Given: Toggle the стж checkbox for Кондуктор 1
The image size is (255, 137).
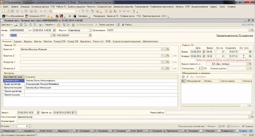Looking at the screenshot, I should [x=171, y=62].
